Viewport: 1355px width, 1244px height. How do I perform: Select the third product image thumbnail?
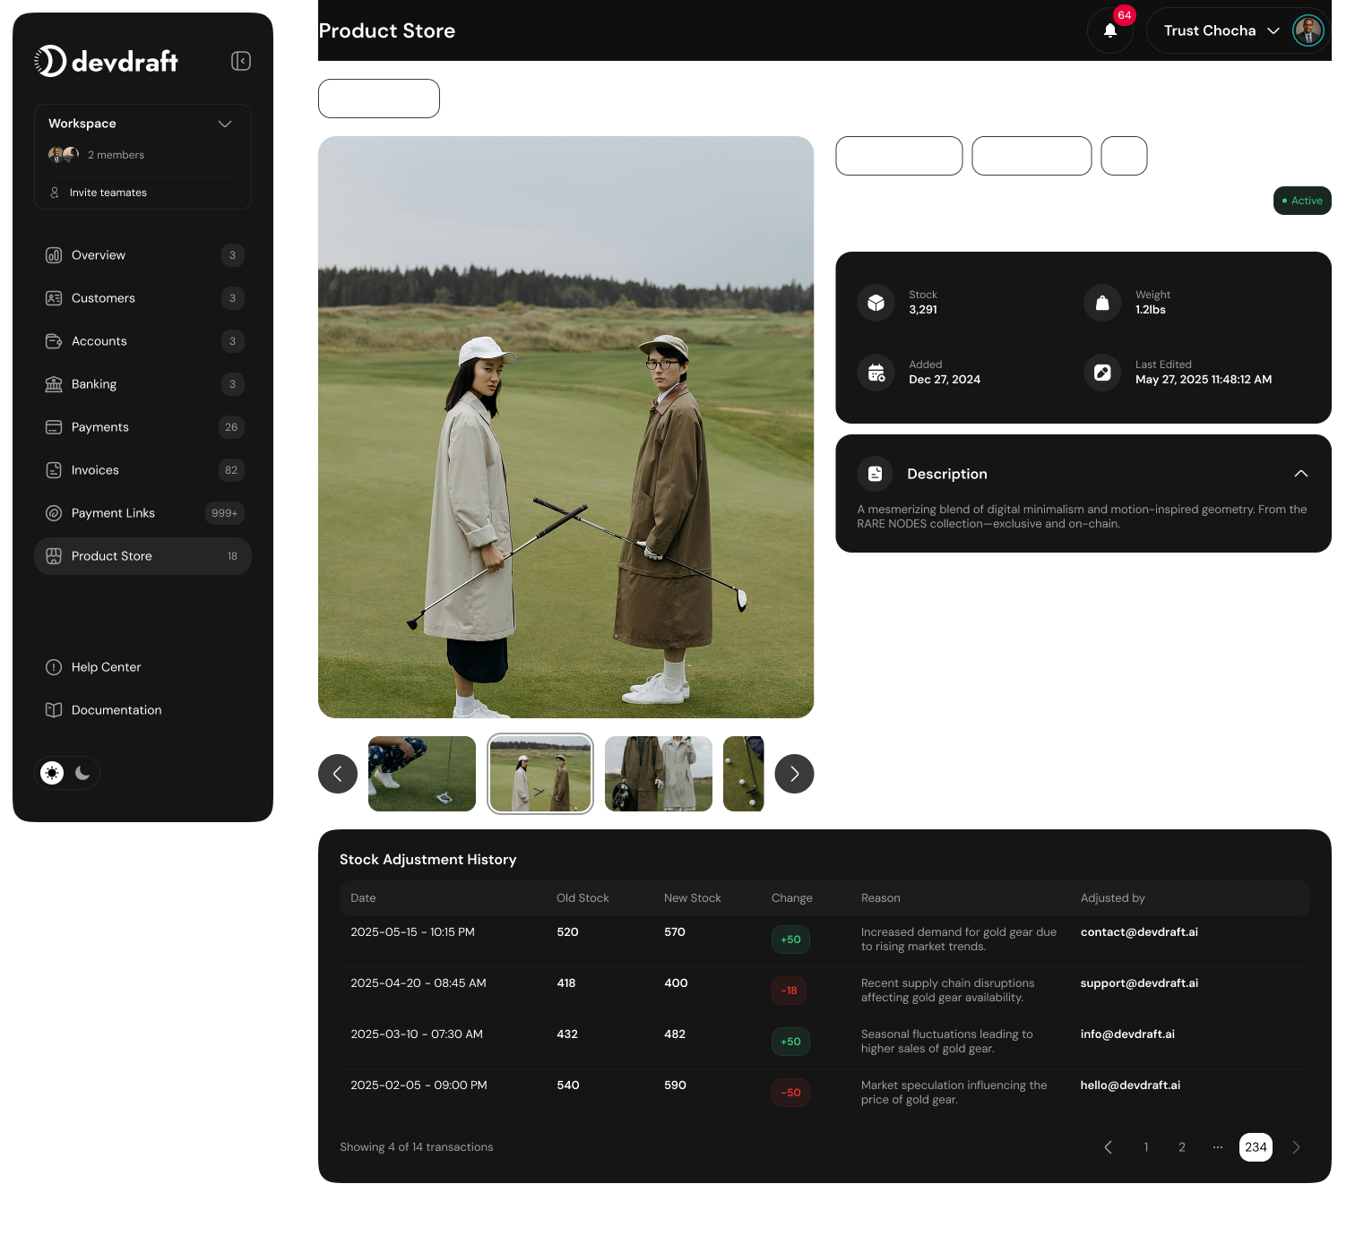click(658, 773)
